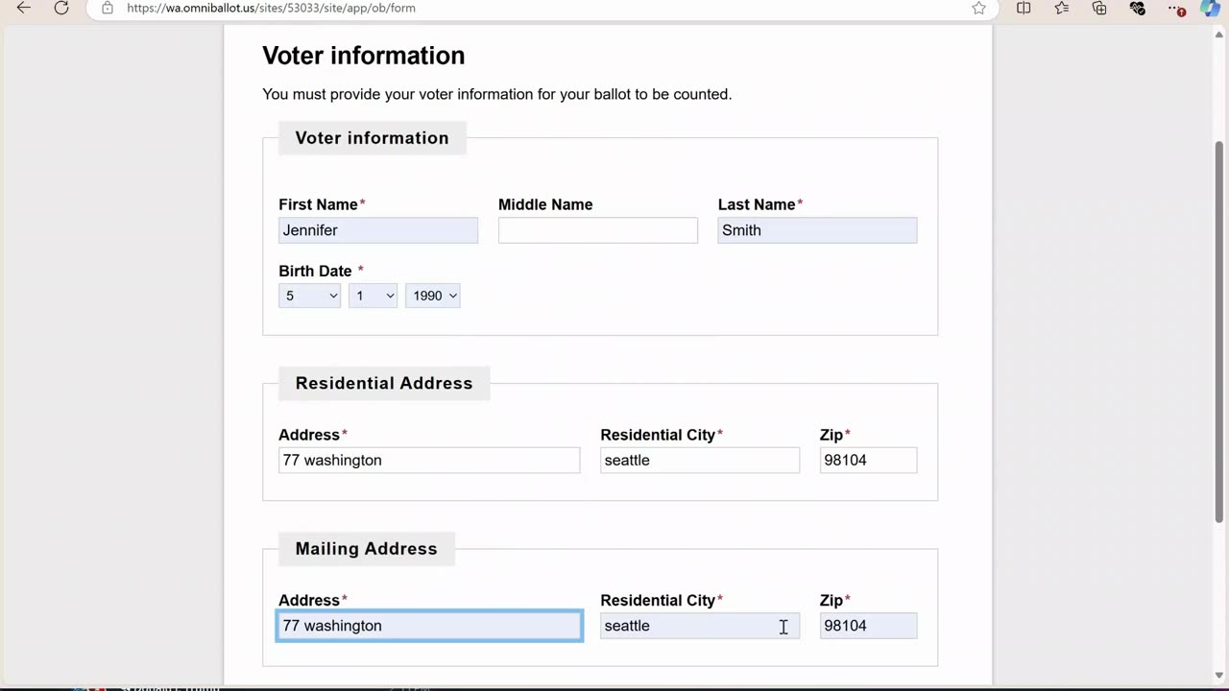This screenshot has width=1229, height=691.
Task: Refresh the page with reload icon
Action: click(x=61, y=8)
